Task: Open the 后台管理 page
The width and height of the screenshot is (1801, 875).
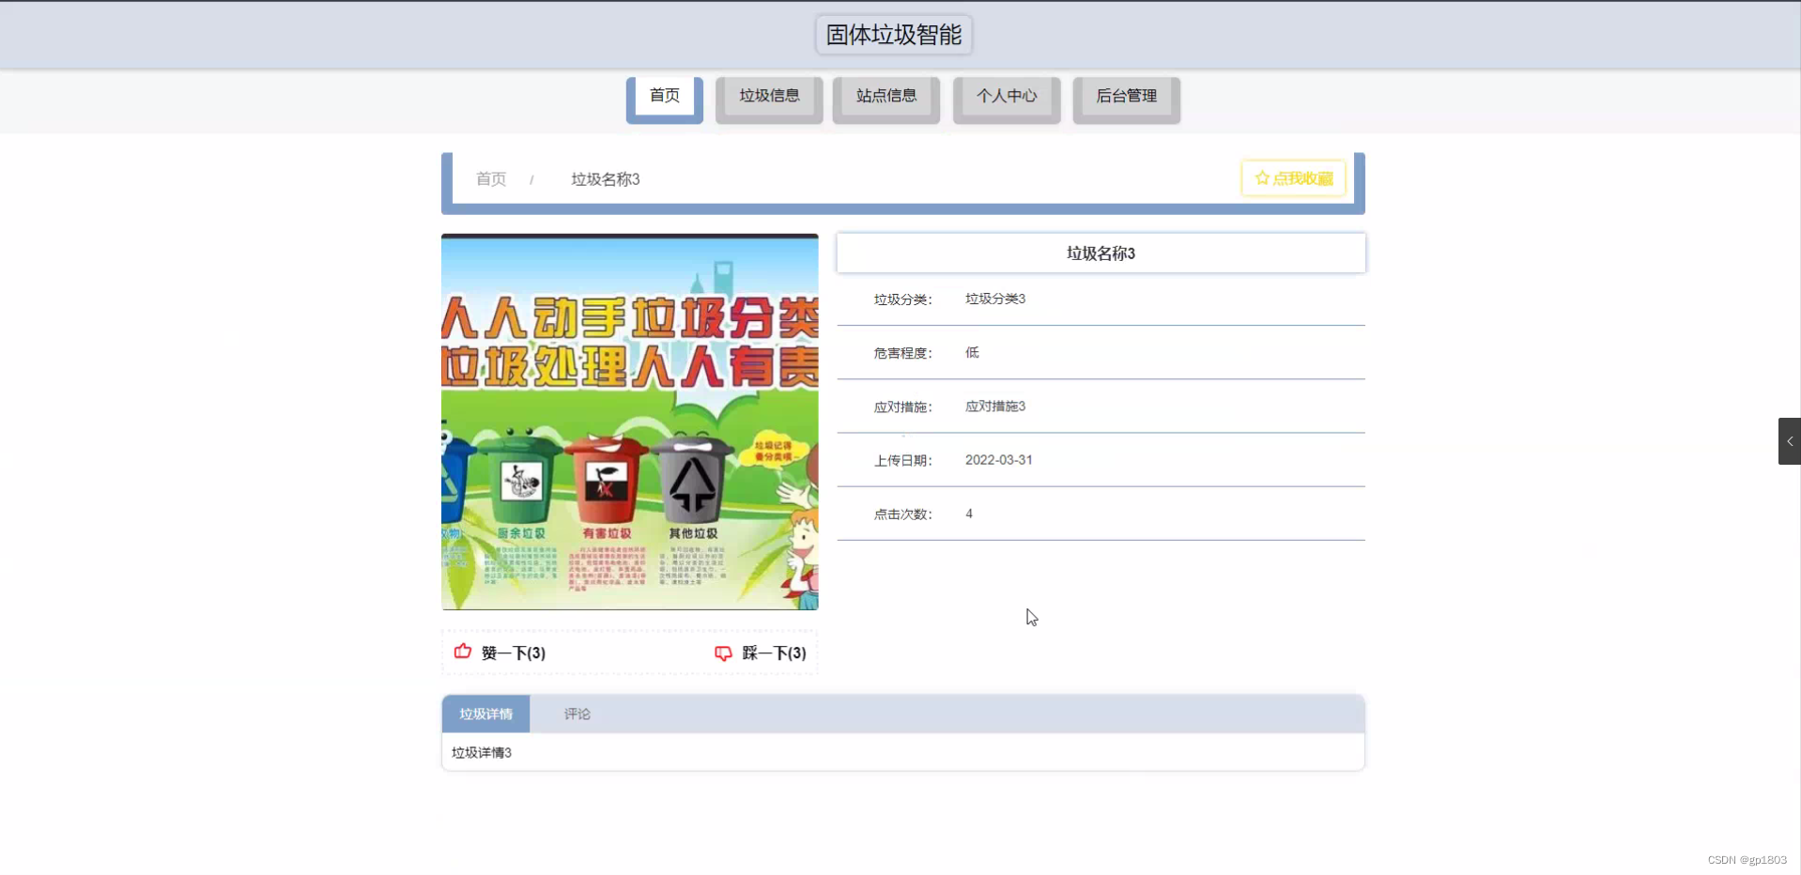Action: [1126, 95]
